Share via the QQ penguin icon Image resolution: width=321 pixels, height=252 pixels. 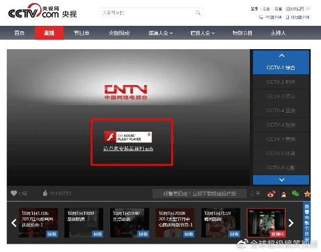pos(283,193)
